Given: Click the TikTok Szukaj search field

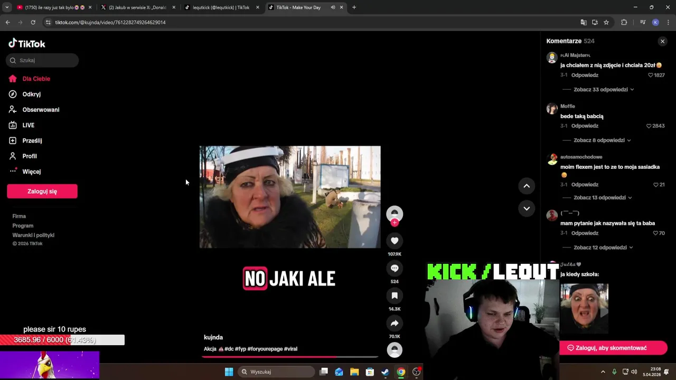Looking at the screenshot, I should (x=43, y=60).
